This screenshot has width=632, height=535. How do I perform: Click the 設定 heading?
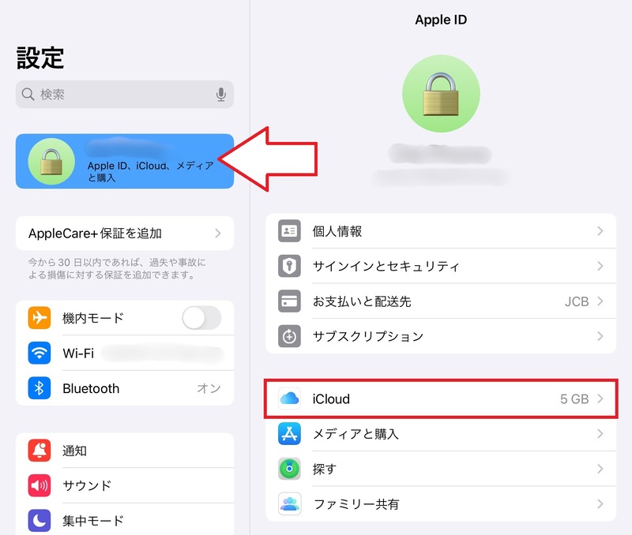tap(40, 58)
